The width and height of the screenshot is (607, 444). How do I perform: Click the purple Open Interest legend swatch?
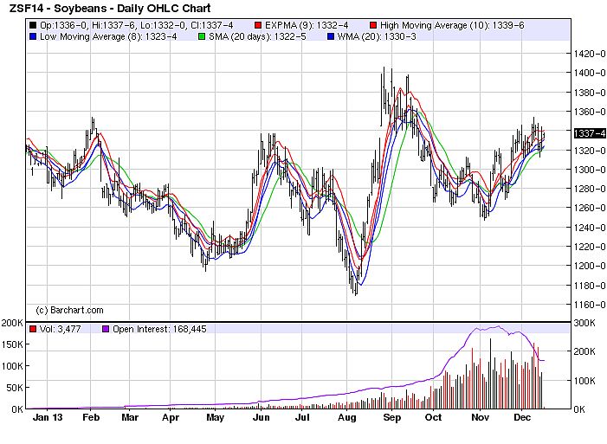[107, 329]
